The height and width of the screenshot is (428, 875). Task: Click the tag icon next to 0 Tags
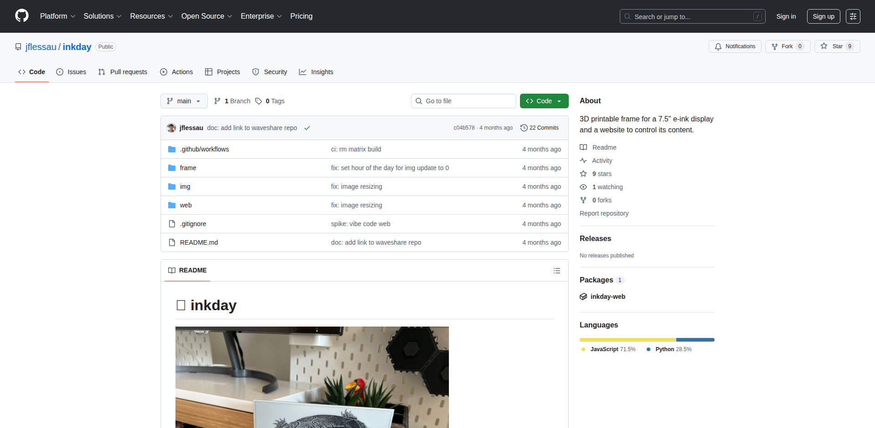click(258, 101)
